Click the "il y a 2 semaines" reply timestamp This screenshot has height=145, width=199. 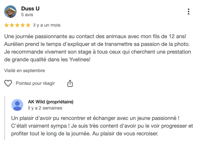tap(45, 108)
